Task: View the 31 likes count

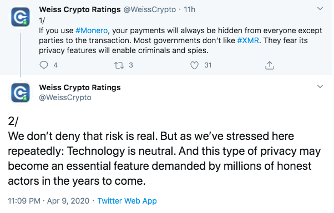Action: (x=208, y=65)
